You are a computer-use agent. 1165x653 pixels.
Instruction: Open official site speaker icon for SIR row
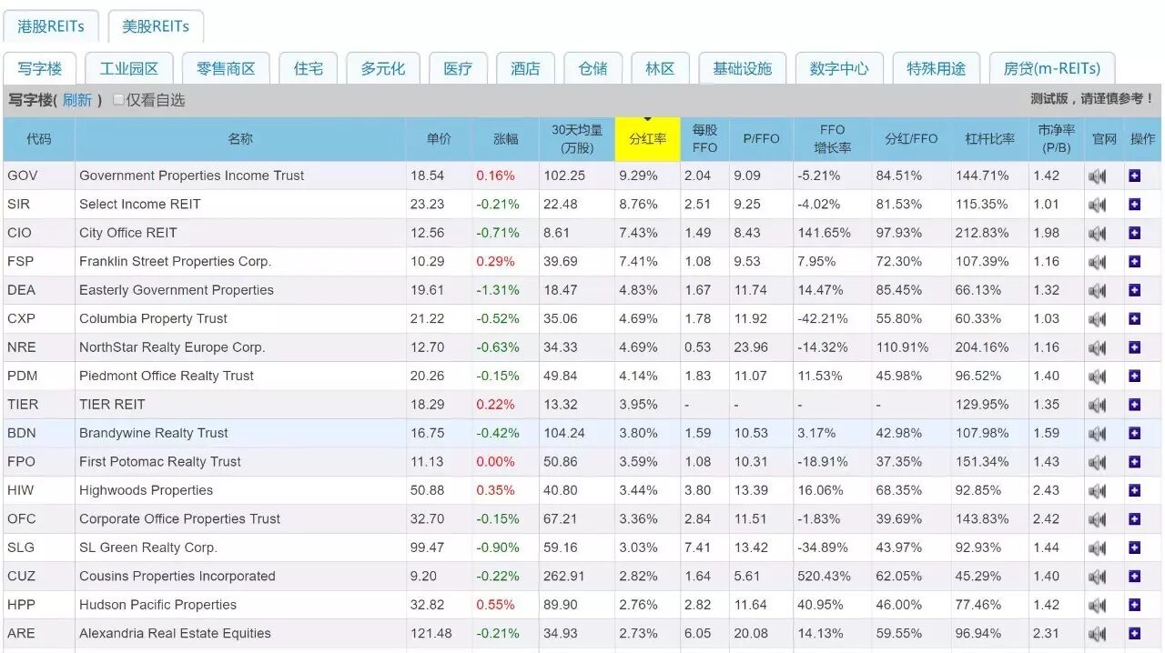tap(1098, 206)
